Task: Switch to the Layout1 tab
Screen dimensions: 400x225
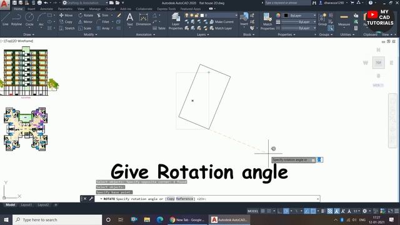Action: pos(26,205)
